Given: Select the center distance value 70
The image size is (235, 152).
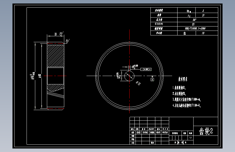Looking at the screenshot, I should click(203, 33).
